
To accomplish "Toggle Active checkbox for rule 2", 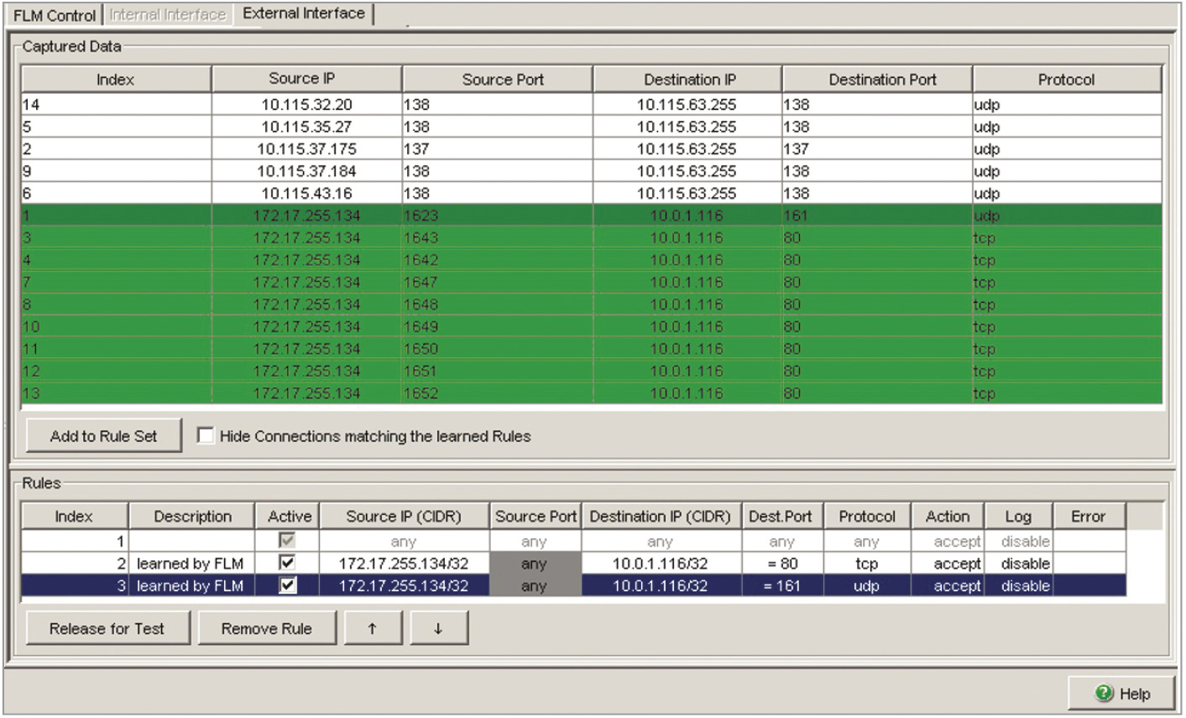I will point(287,563).
